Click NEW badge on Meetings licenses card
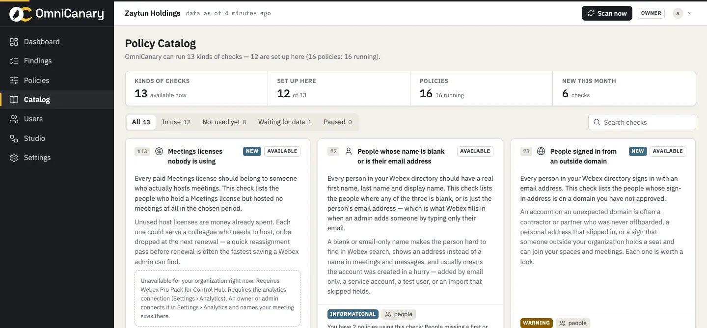Image resolution: width=707 pixels, height=328 pixels. pyautogui.click(x=252, y=151)
